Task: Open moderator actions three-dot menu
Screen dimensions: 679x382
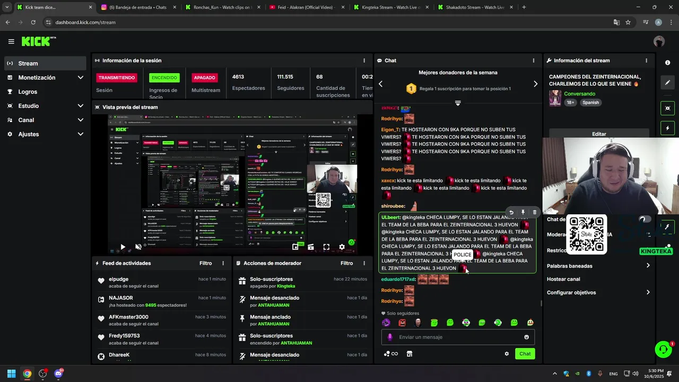Action: [364, 263]
